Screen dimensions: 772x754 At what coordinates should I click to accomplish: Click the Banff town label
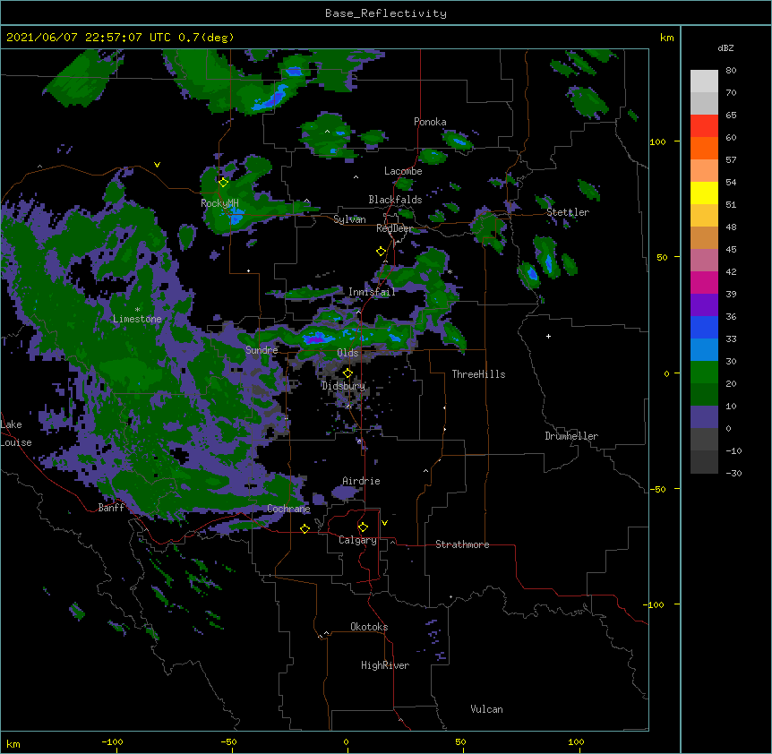(111, 508)
